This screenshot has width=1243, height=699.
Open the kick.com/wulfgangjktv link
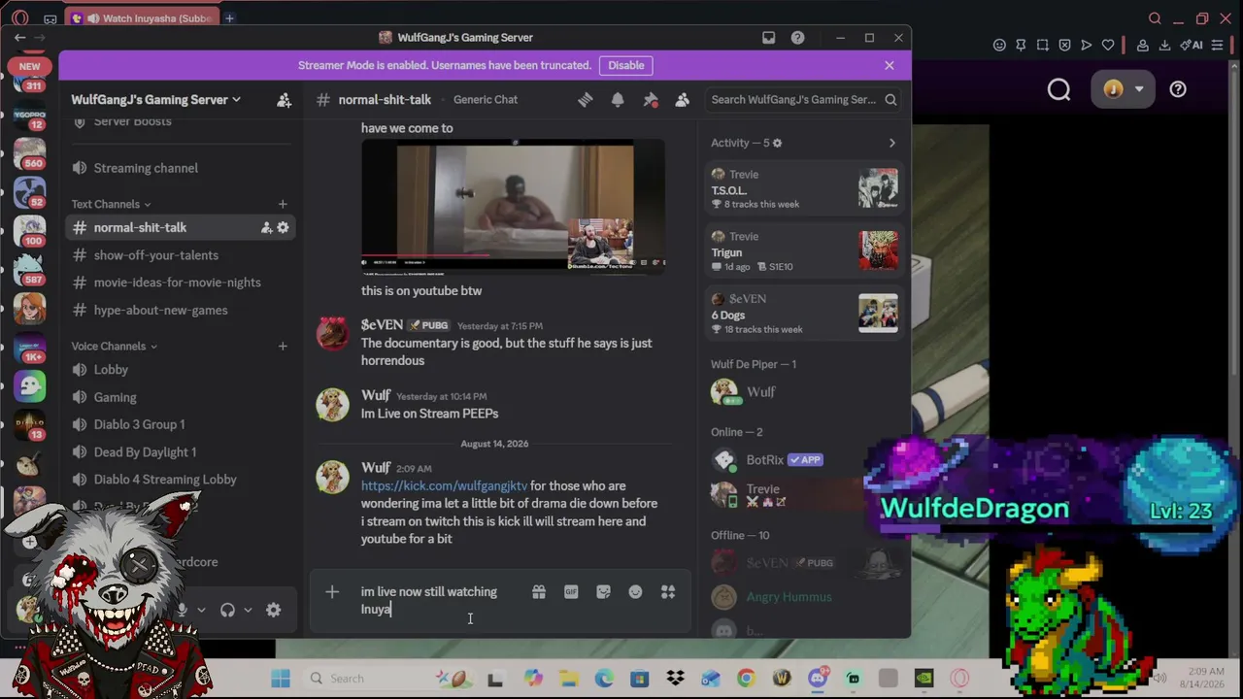(445, 485)
